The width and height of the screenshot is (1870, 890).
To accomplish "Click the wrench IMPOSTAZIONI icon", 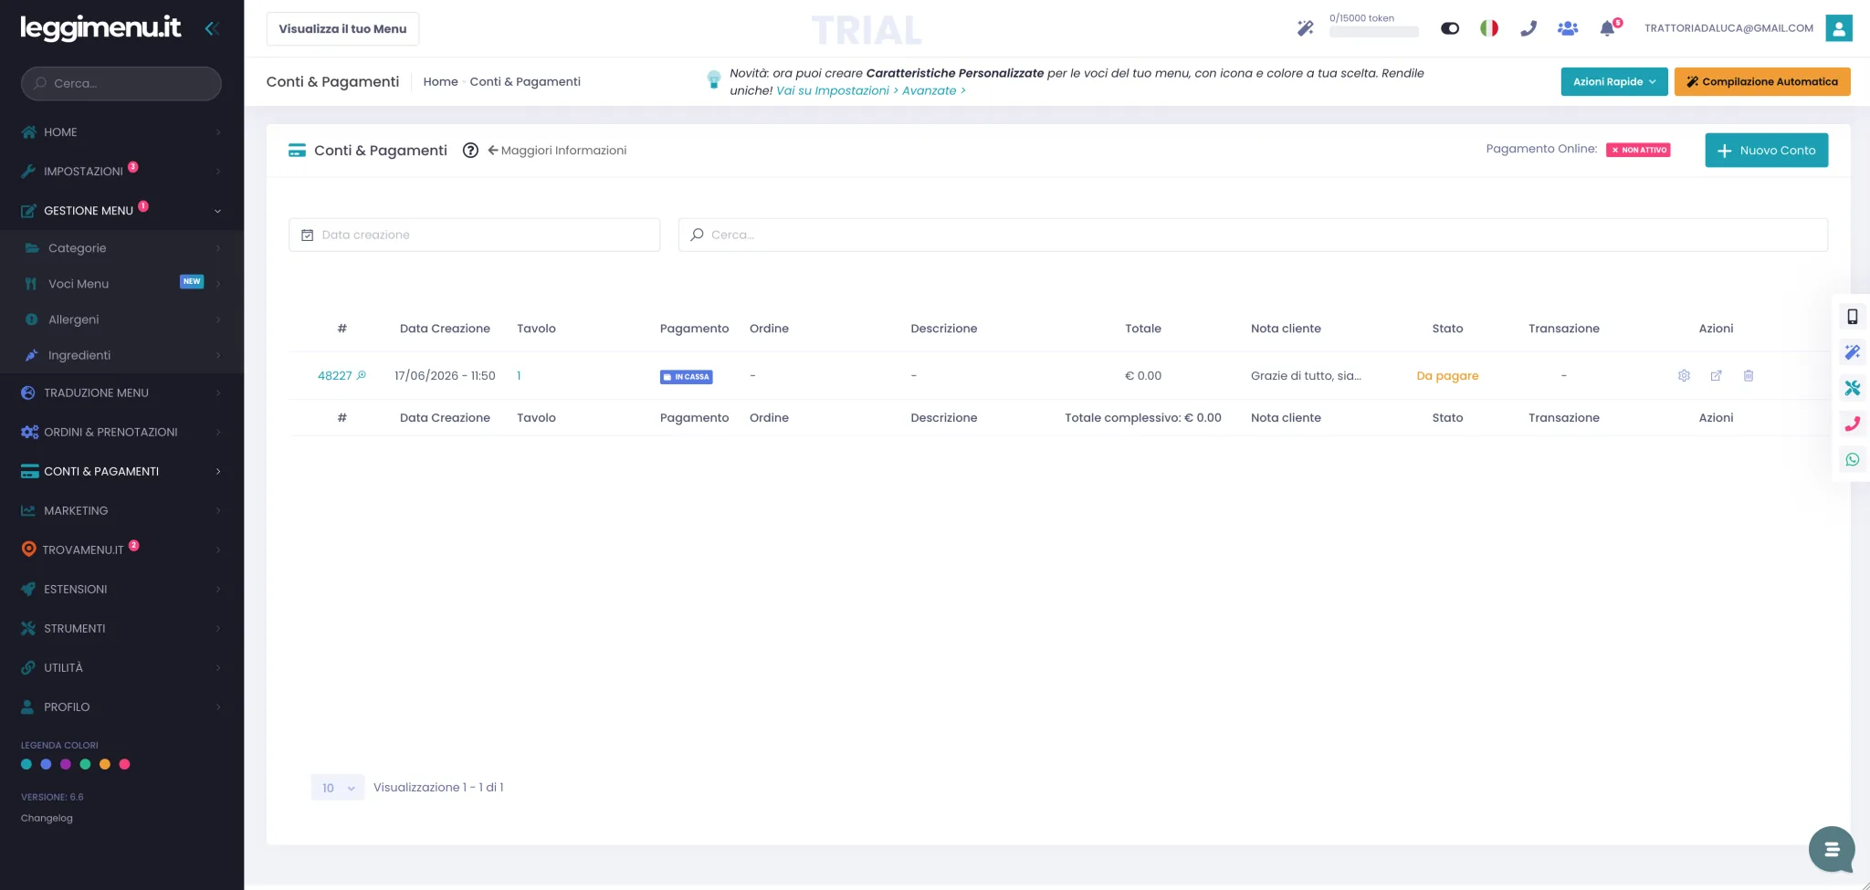I will [x=28, y=172].
